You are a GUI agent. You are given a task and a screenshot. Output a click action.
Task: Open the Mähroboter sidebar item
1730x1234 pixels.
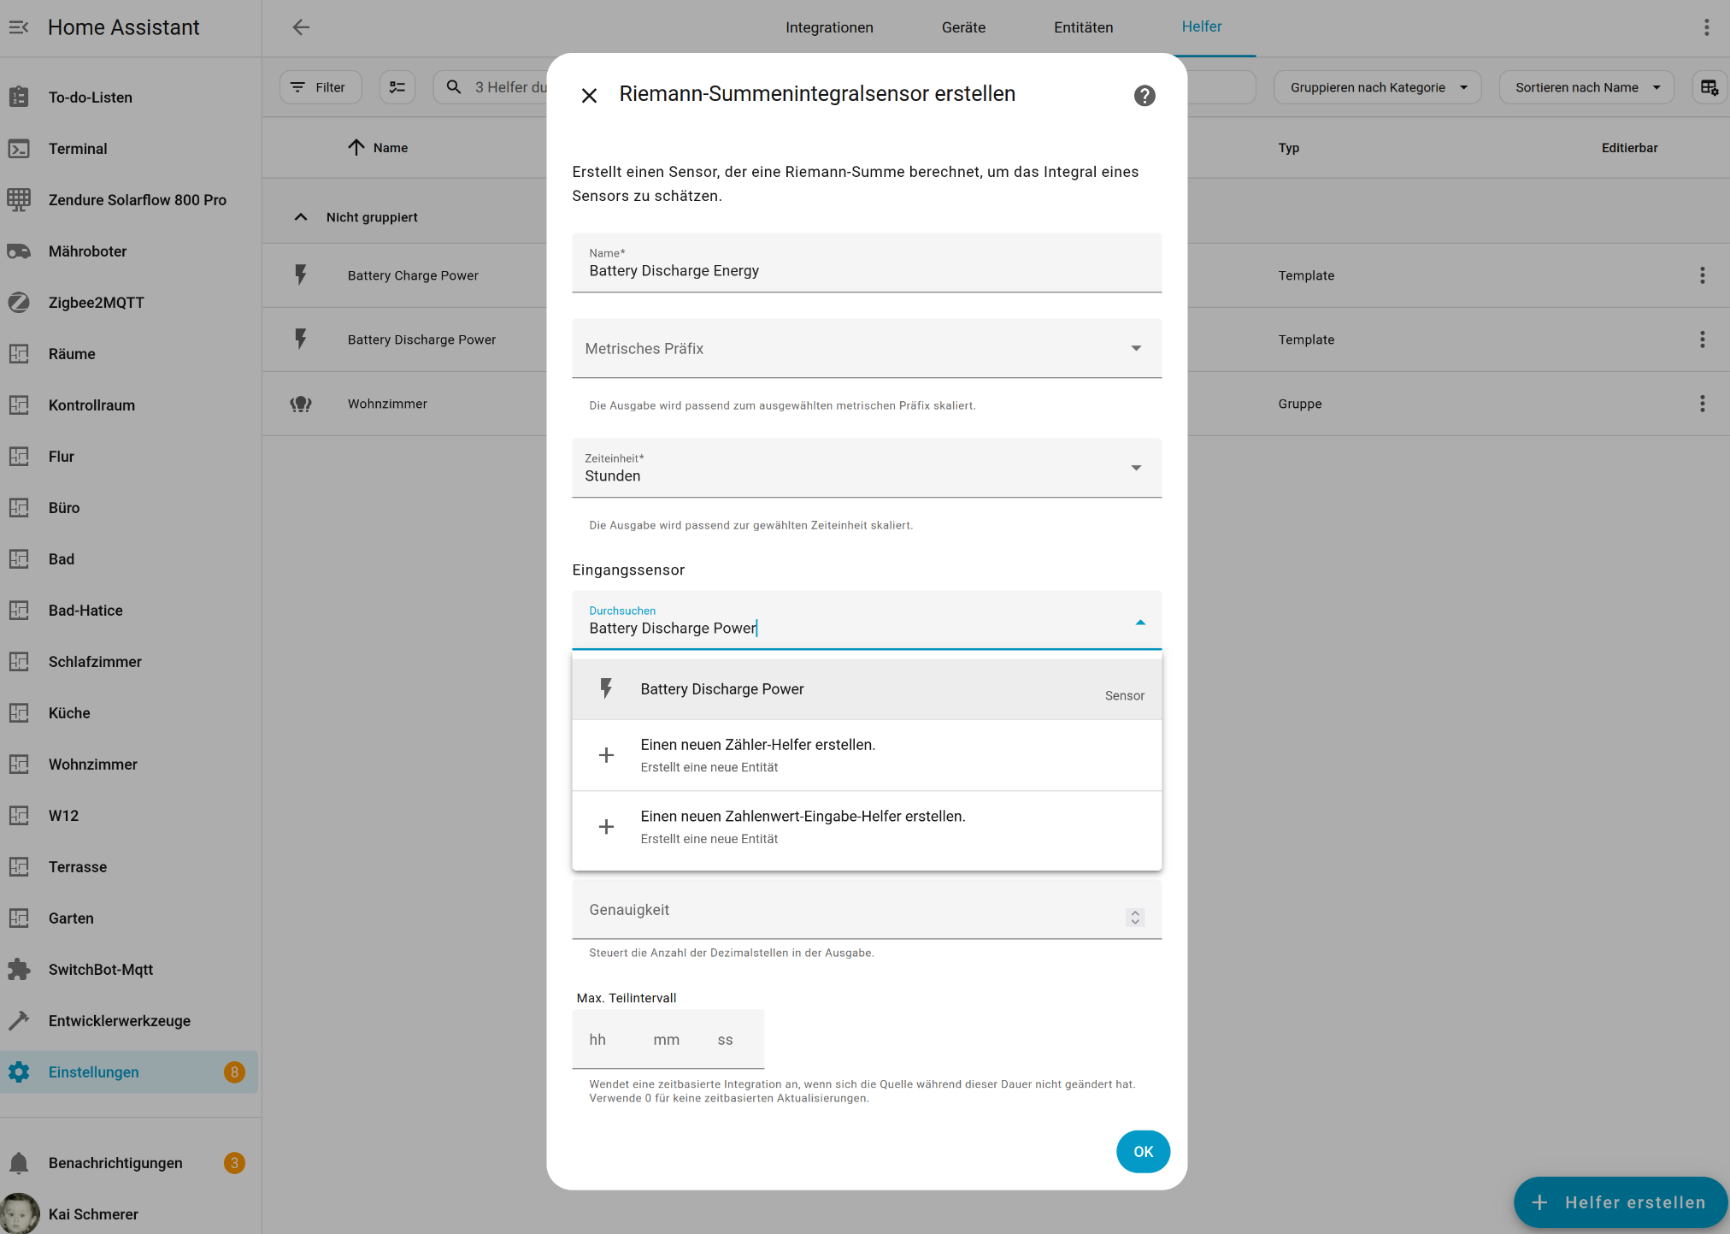tap(87, 251)
